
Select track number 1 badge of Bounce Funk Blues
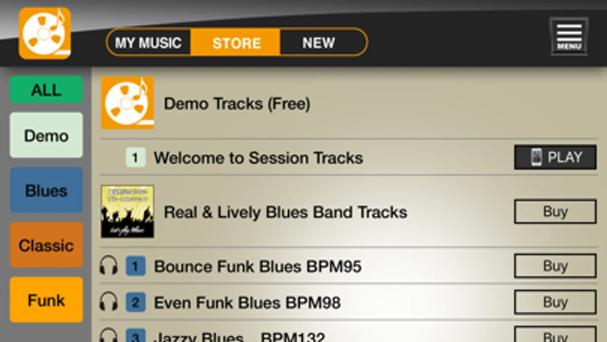[136, 266]
